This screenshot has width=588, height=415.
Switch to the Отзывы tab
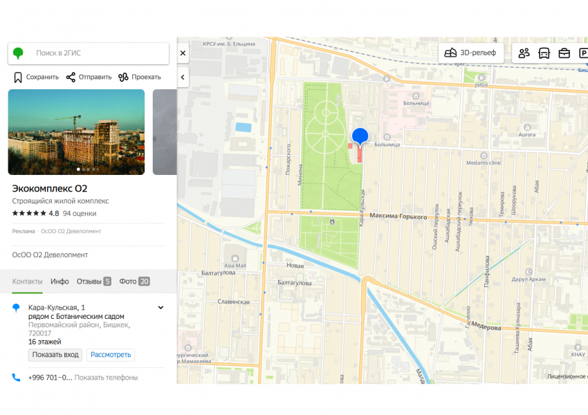(x=93, y=282)
